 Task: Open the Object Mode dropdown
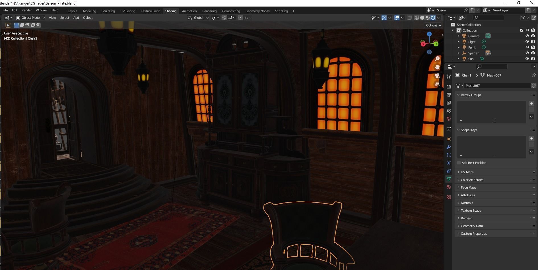(x=30, y=18)
